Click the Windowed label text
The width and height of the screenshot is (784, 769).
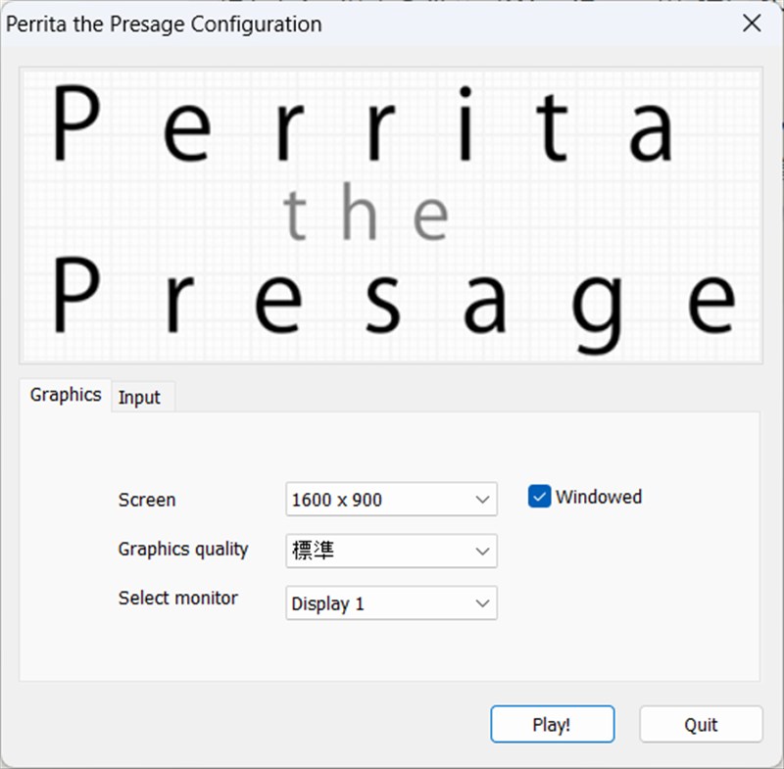coord(598,497)
